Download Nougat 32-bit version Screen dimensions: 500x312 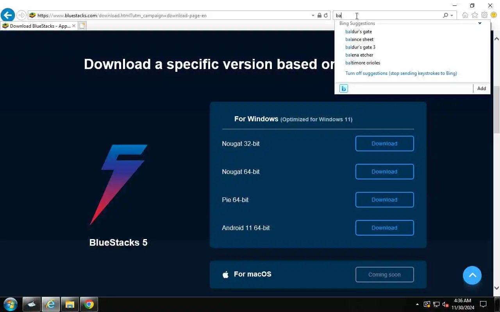click(x=384, y=144)
